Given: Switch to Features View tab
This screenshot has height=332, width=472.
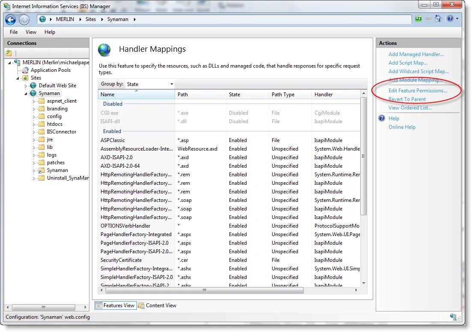Looking at the screenshot, I should 116,305.
